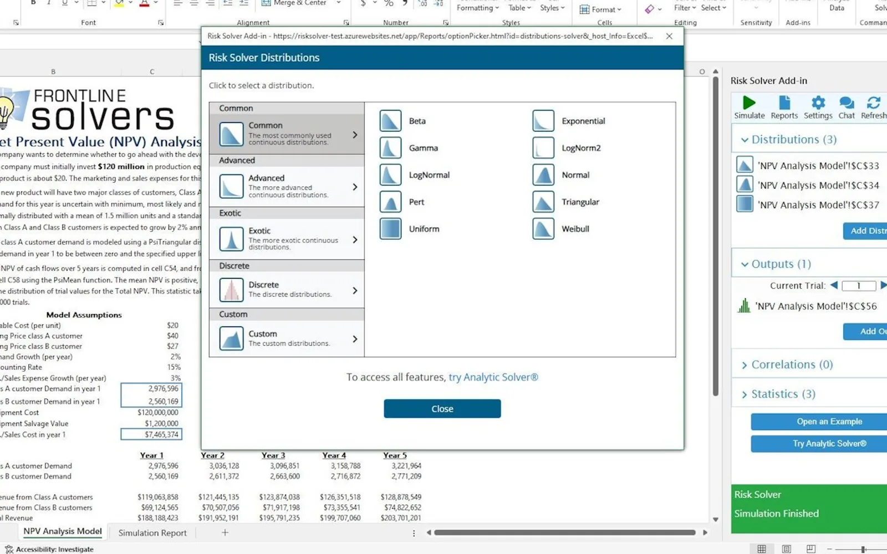Open Chat in Risk Solver pane

[x=847, y=107]
